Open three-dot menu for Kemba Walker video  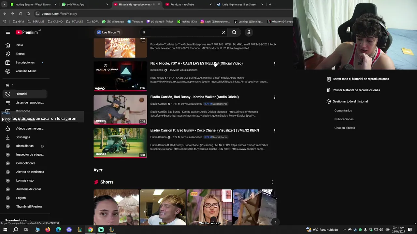pos(275,97)
